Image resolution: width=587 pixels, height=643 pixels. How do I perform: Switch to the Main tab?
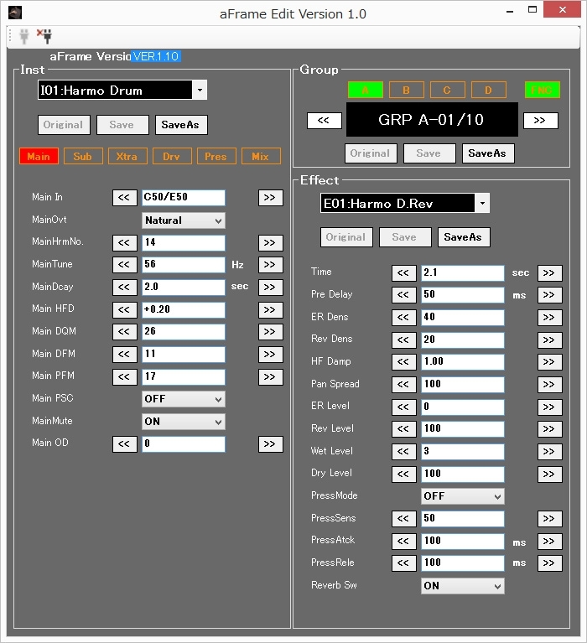pyautogui.click(x=39, y=156)
